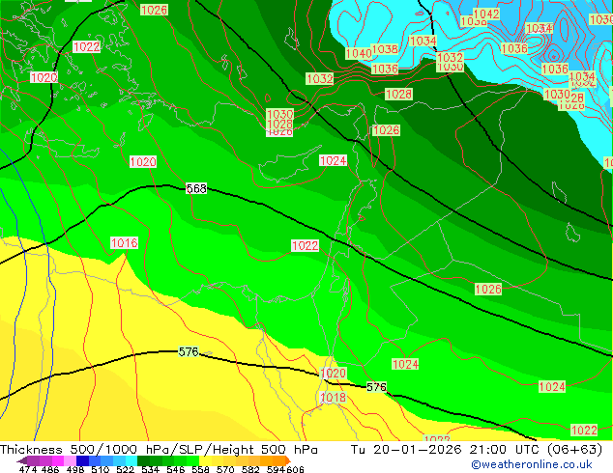Select the 1040 pressure label
This screenshot has height=473, width=613.
359,53
